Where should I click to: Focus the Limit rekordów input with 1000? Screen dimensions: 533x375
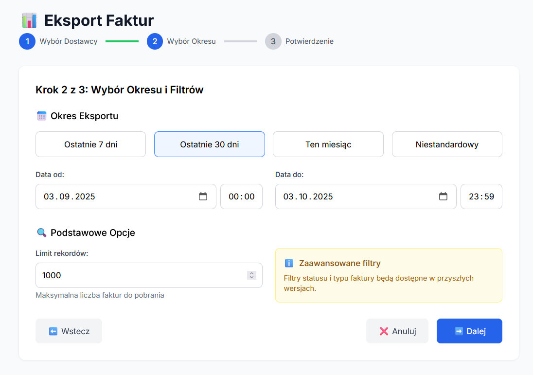point(141,275)
